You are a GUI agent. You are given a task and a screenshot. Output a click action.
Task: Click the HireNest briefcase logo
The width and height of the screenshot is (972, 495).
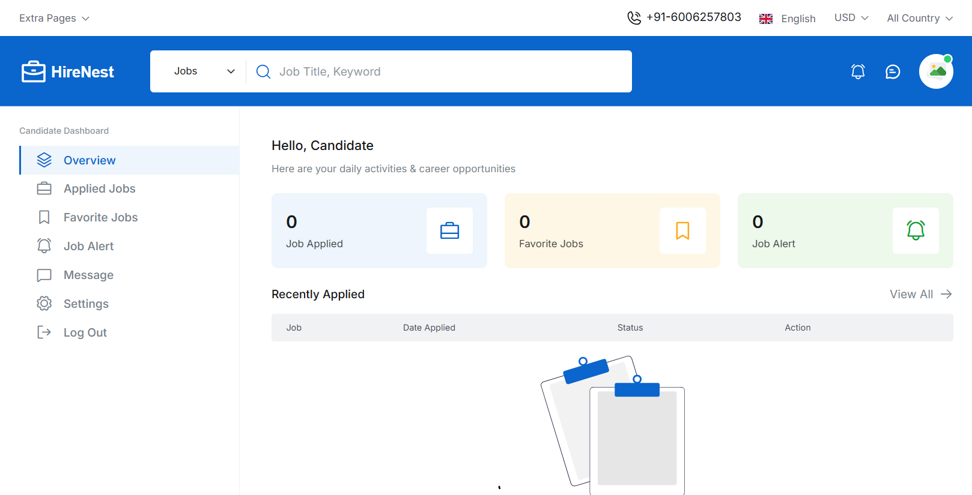[x=34, y=71]
